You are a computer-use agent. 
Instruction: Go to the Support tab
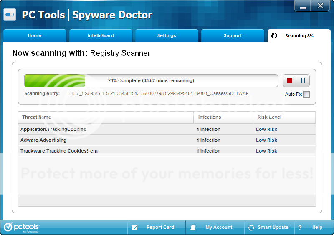click(x=233, y=36)
